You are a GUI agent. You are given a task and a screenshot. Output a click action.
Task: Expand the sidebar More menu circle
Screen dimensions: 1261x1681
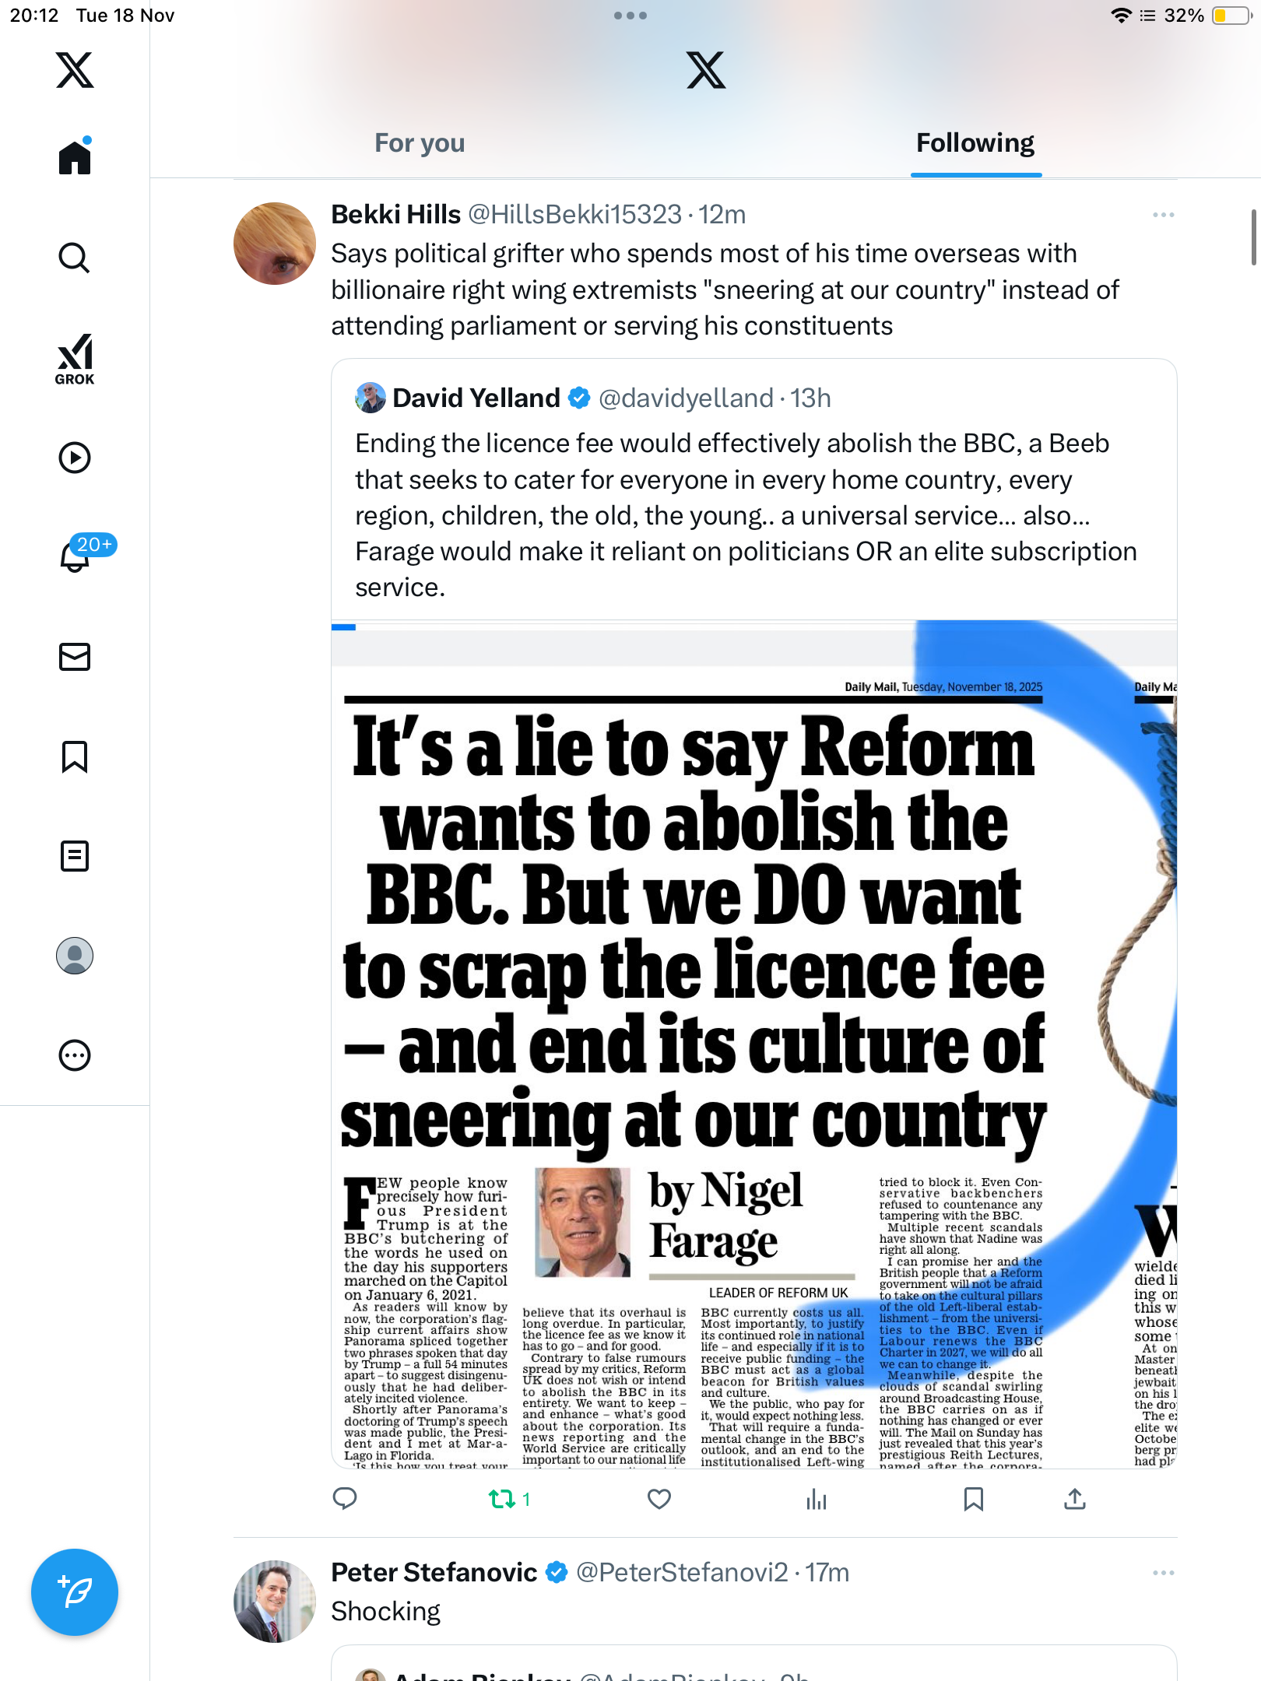(x=75, y=1055)
